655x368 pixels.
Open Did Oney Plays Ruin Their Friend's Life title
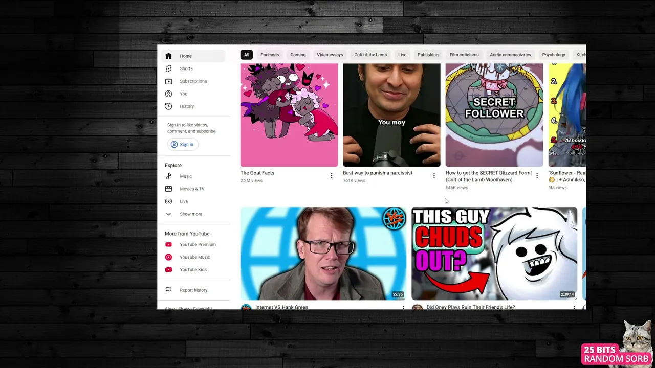coord(471,307)
